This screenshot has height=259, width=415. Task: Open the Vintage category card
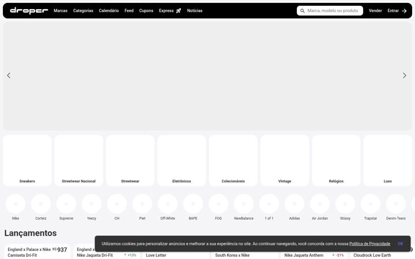(285, 161)
